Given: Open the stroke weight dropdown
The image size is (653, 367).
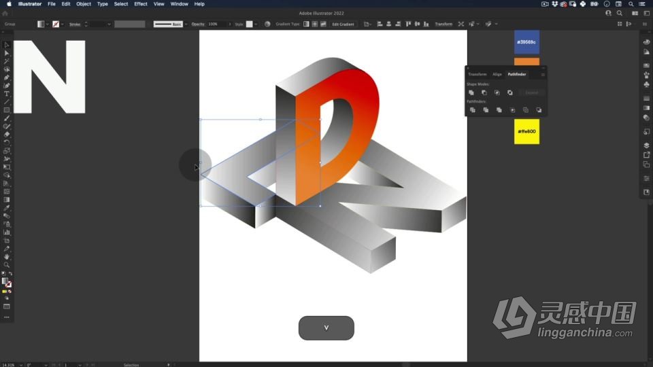Looking at the screenshot, I should coord(109,24).
